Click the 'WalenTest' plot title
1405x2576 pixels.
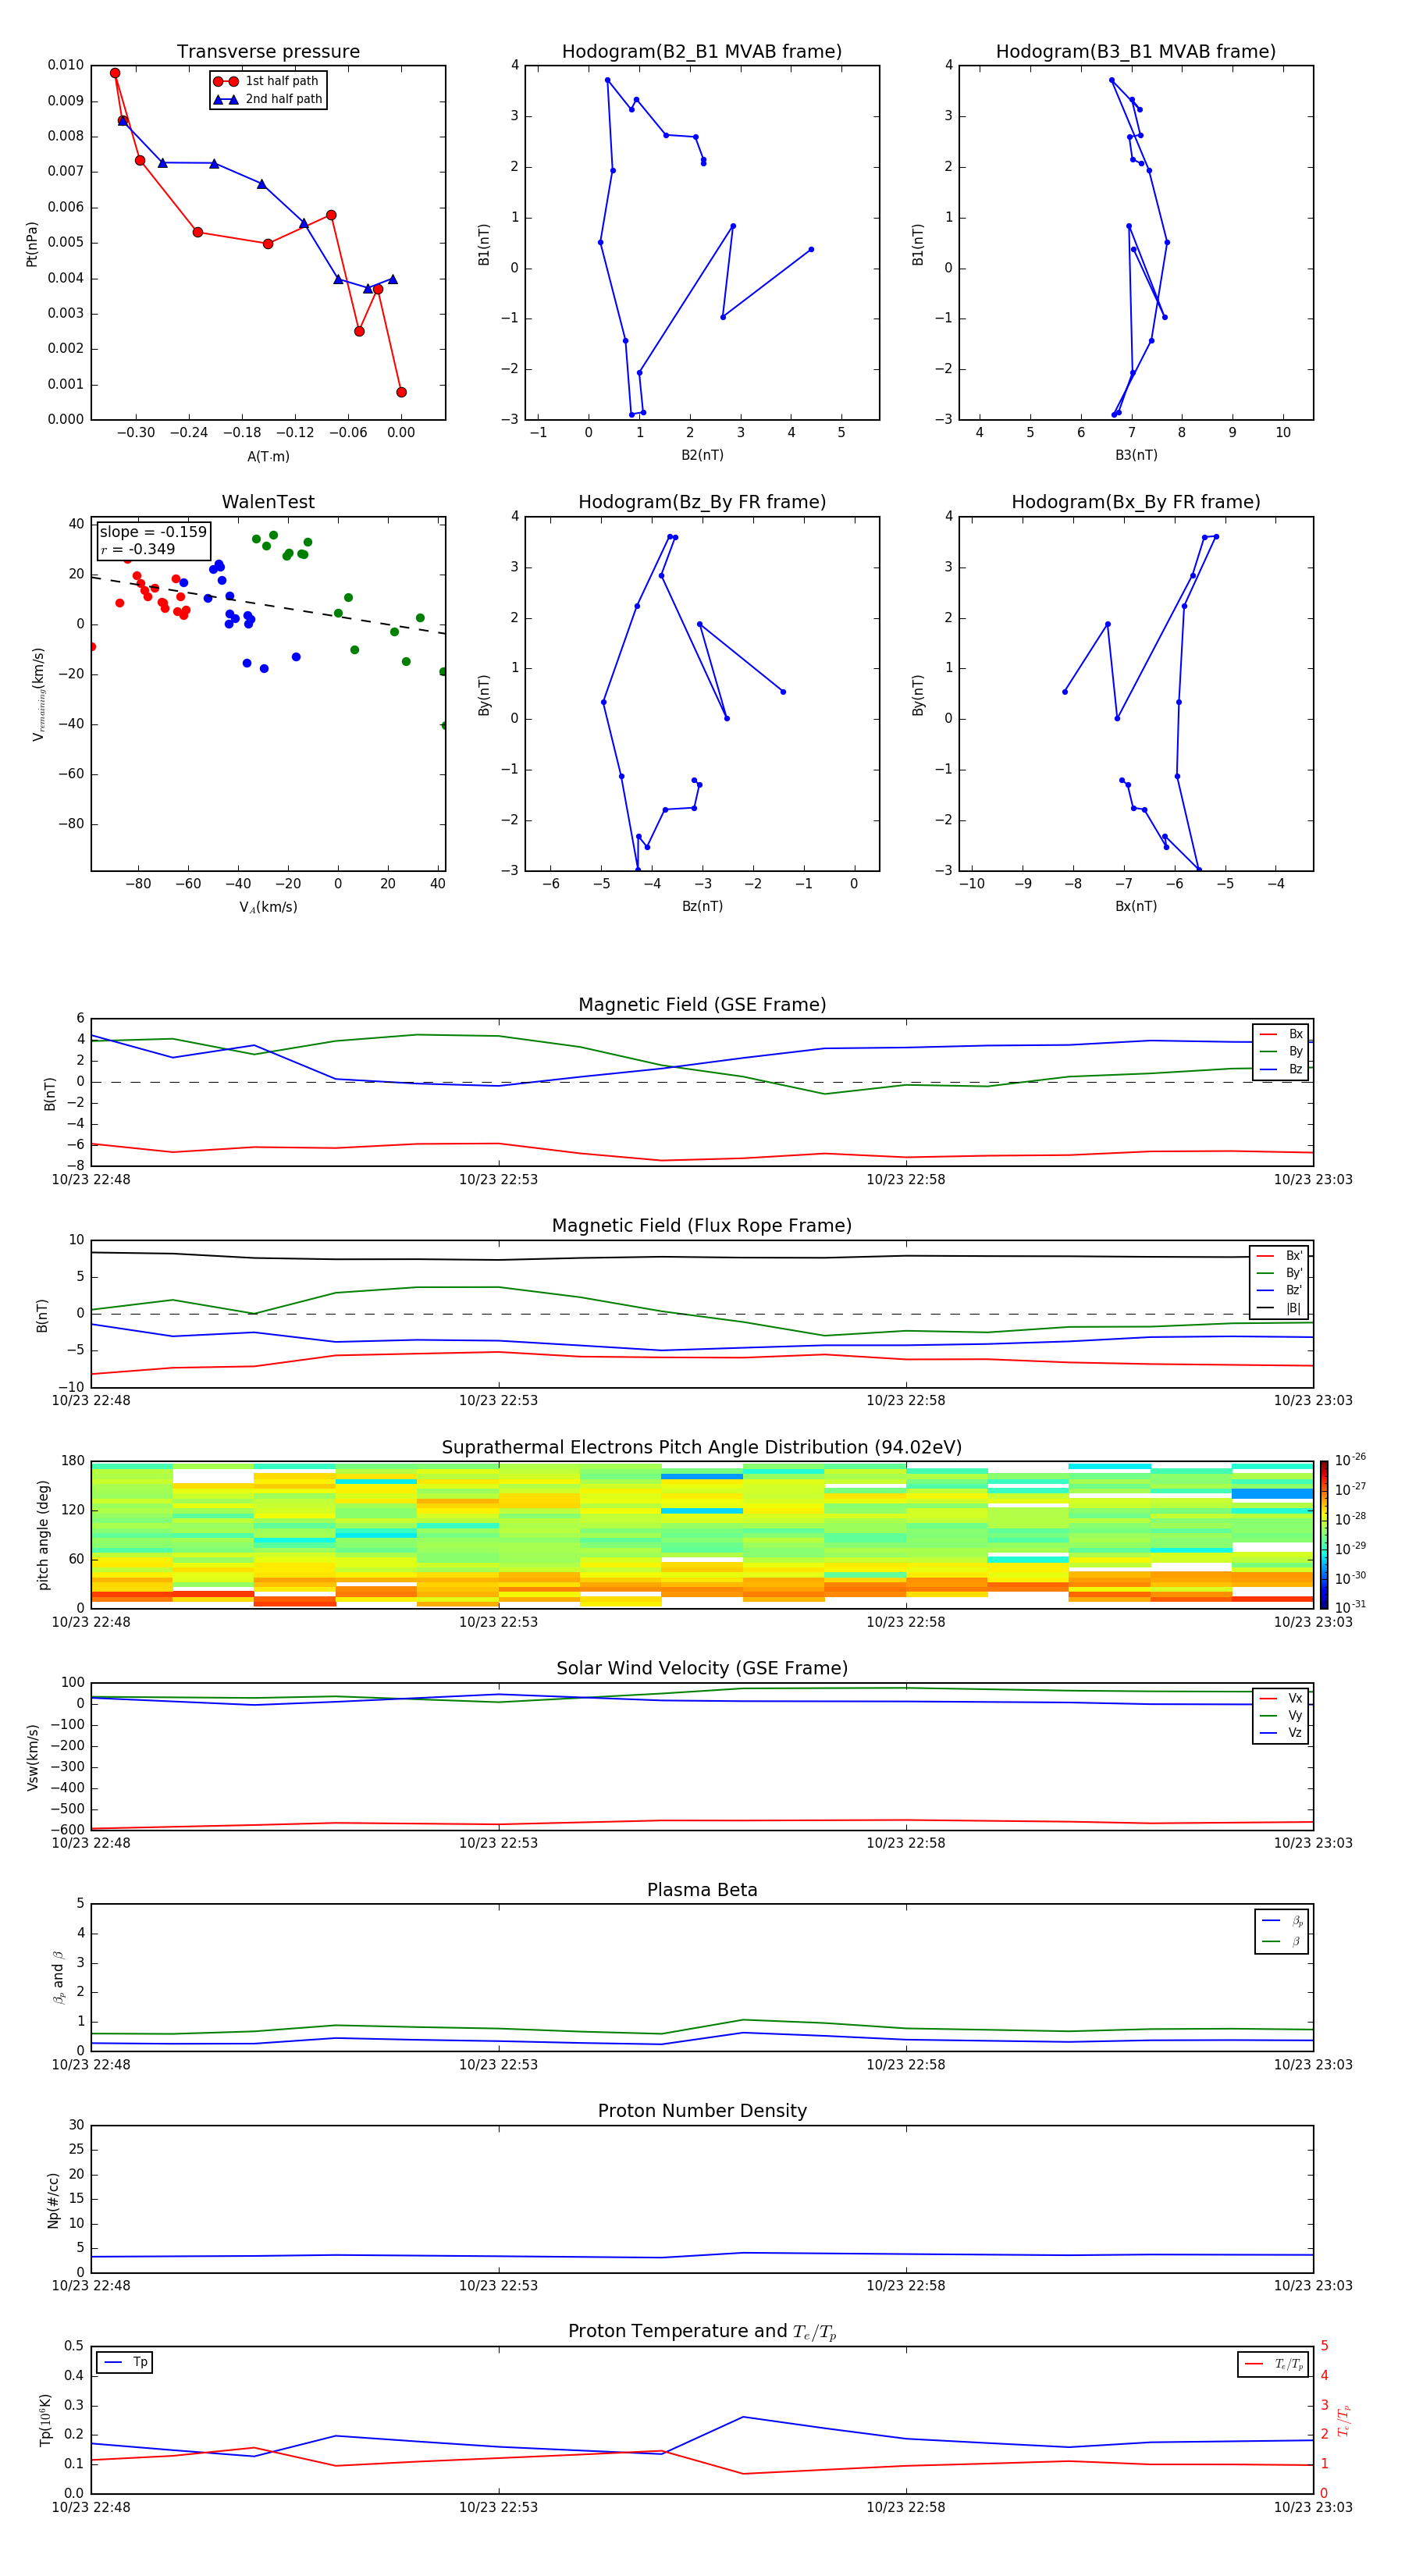(268, 502)
